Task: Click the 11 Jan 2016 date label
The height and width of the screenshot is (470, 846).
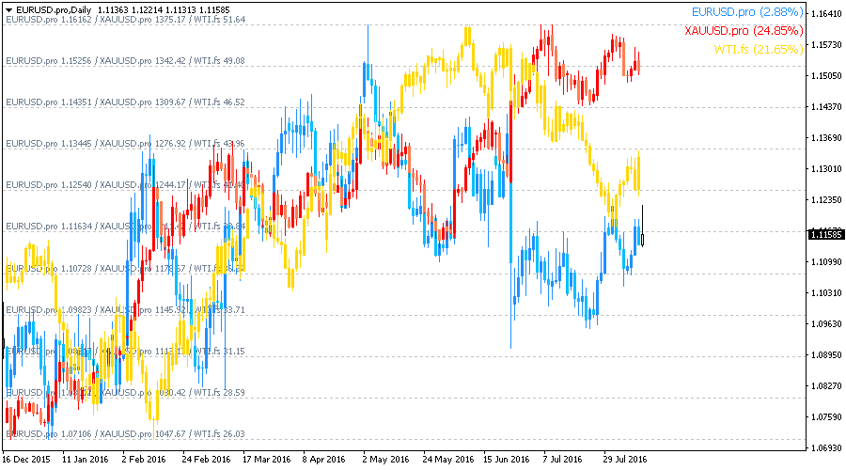Action: click(86, 460)
